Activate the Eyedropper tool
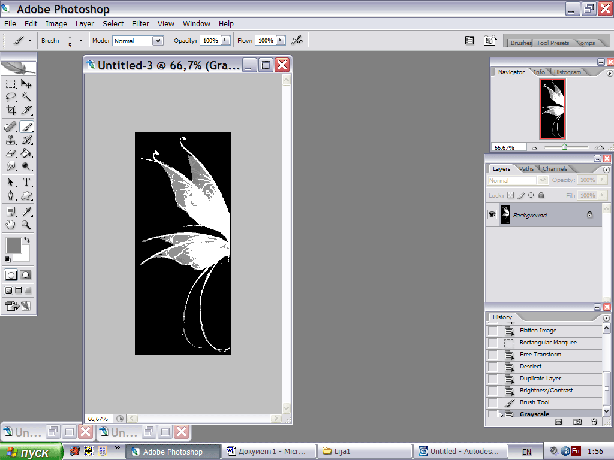Image resolution: width=614 pixels, height=460 pixels. pyautogui.click(x=26, y=211)
